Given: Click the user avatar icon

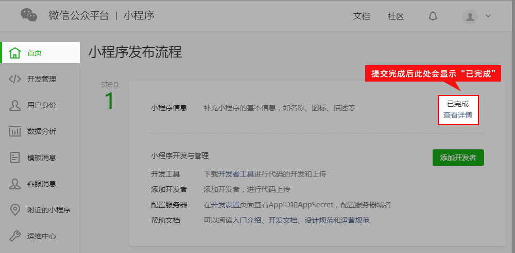Looking at the screenshot, I should point(470,16).
